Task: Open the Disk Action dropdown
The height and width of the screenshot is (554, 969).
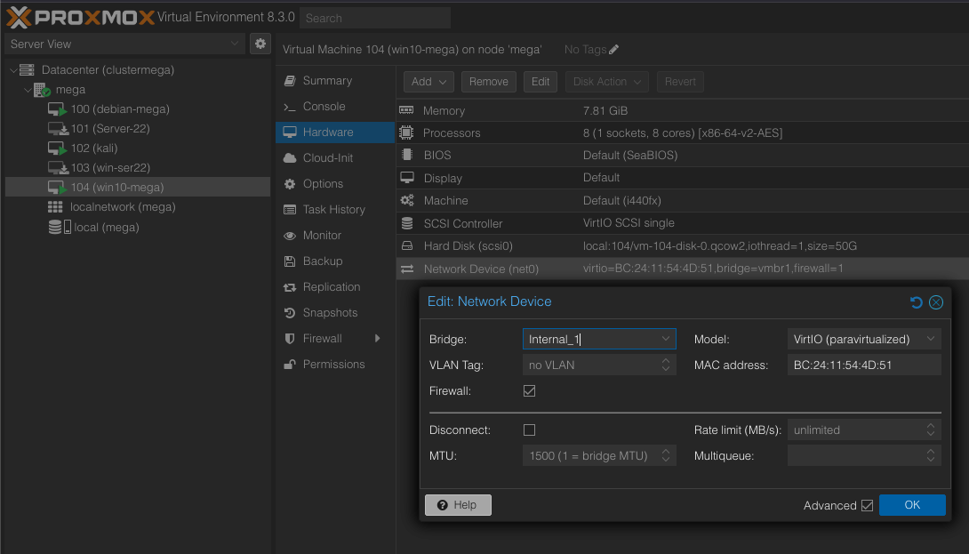Action: (607, 82)
